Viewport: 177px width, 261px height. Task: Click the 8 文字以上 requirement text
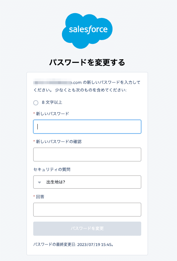[x=52, y=102]
